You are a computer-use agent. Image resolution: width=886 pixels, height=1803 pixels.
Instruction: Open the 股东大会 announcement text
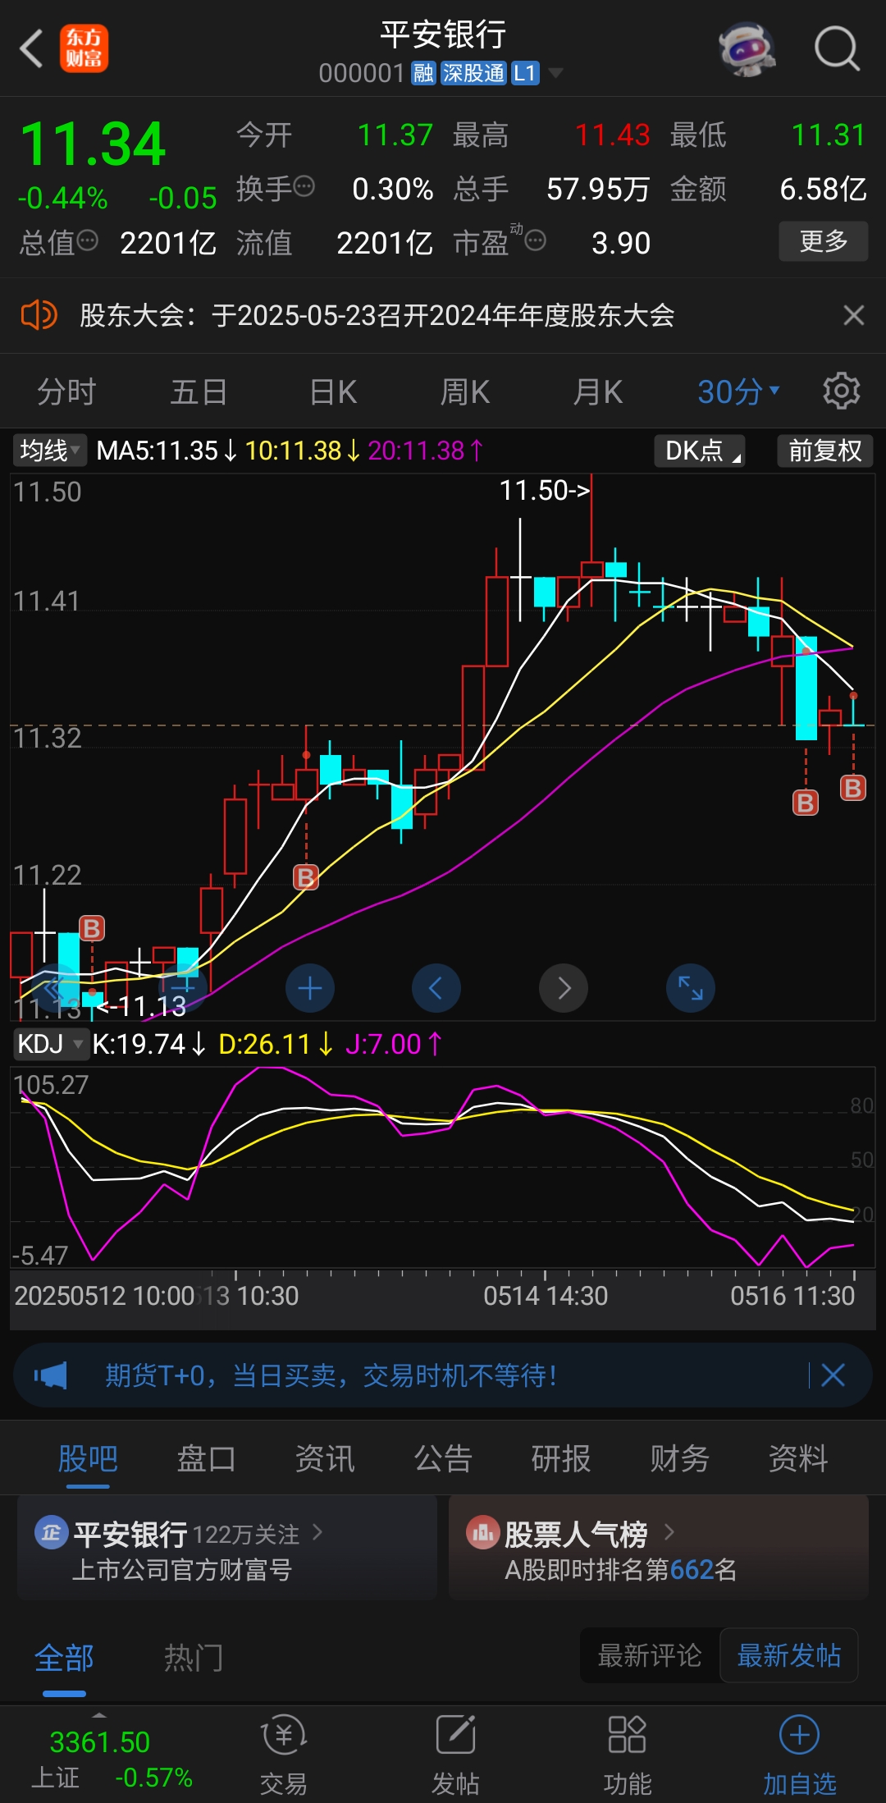[x=377, y=315]
